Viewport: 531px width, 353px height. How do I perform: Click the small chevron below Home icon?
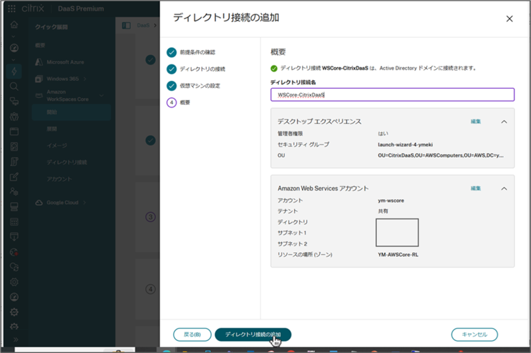click(x=13, y=36)
